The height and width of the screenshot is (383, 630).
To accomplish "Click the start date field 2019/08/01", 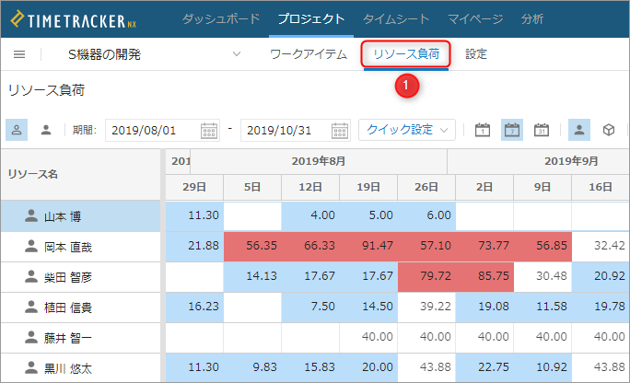I will pos(162,131).
